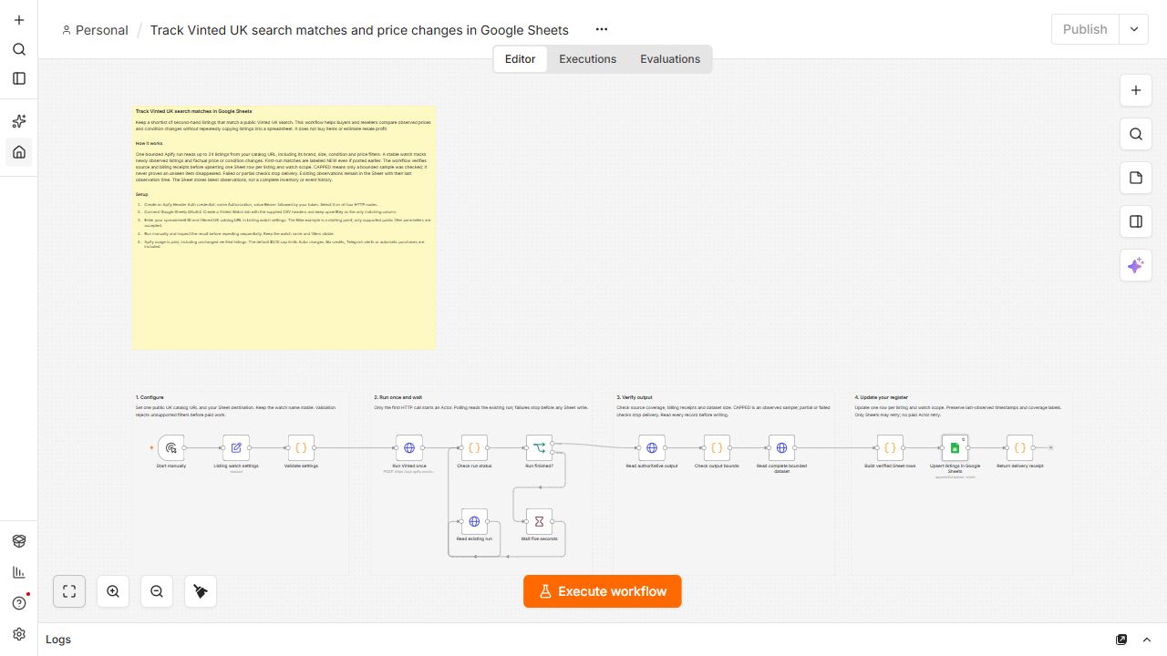Add a node with the canvas plus button

pyautogui.click(x=1136, y=90)
